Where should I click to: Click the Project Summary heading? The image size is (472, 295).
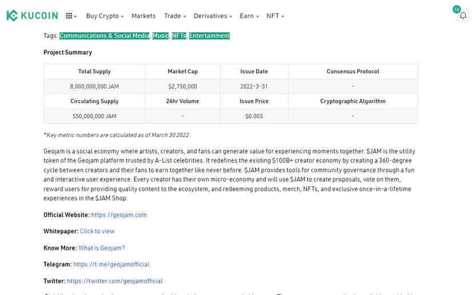68,53
